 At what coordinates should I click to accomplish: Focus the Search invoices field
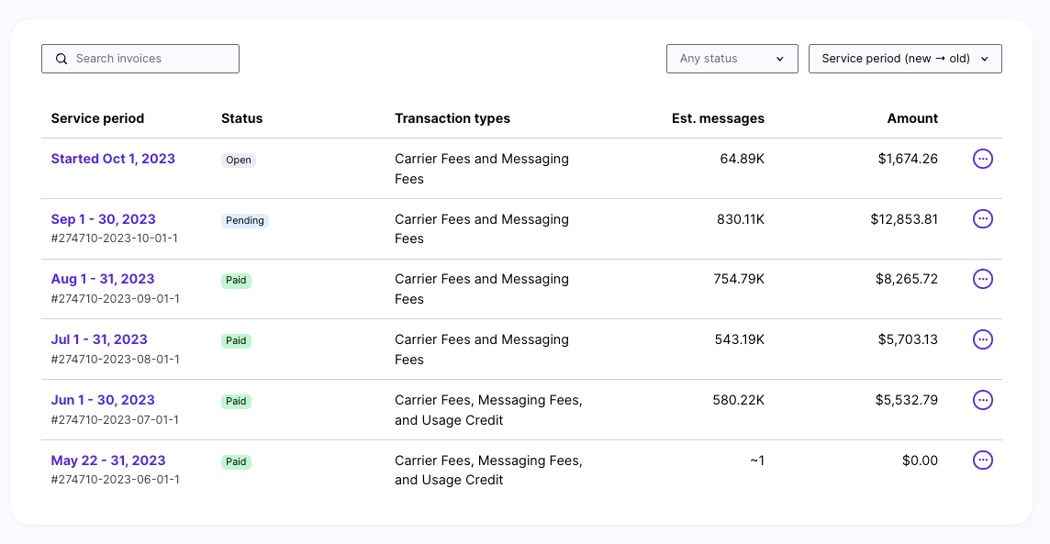tap(151, 59)
